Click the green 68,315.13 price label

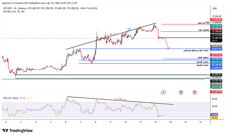(216, 62)
